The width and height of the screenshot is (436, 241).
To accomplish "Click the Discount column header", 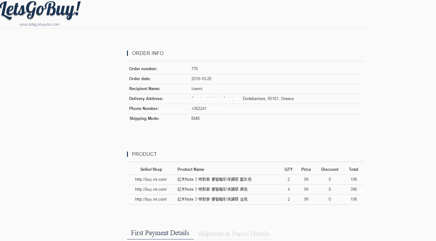I will pos(330,169).
